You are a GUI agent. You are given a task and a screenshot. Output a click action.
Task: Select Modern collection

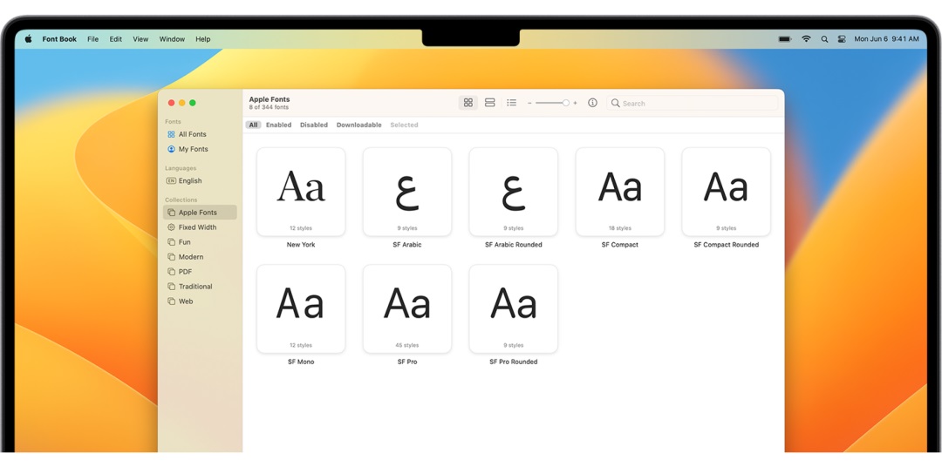[x=200, y=257]
